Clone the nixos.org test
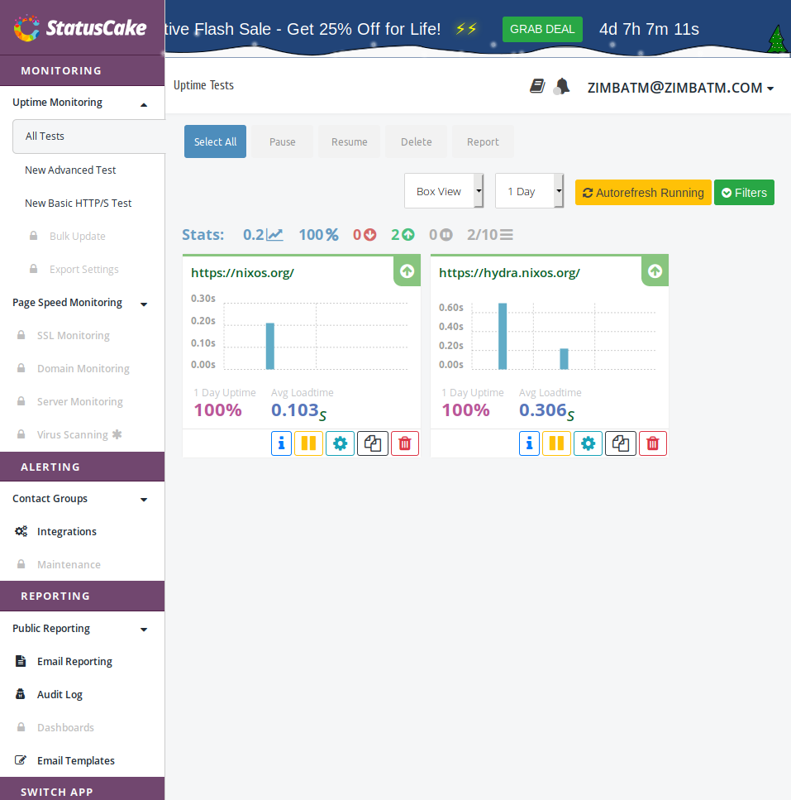Viewport: 791px width, 800px height. pos(373,443)
